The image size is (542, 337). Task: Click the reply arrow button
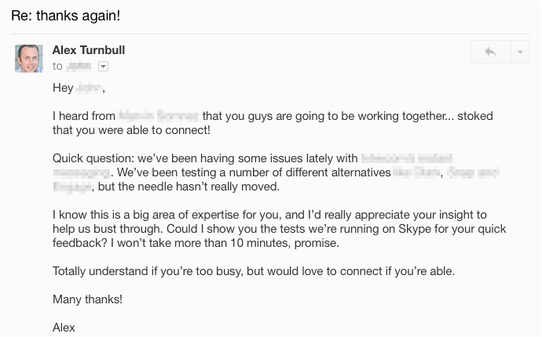(490, 53)
